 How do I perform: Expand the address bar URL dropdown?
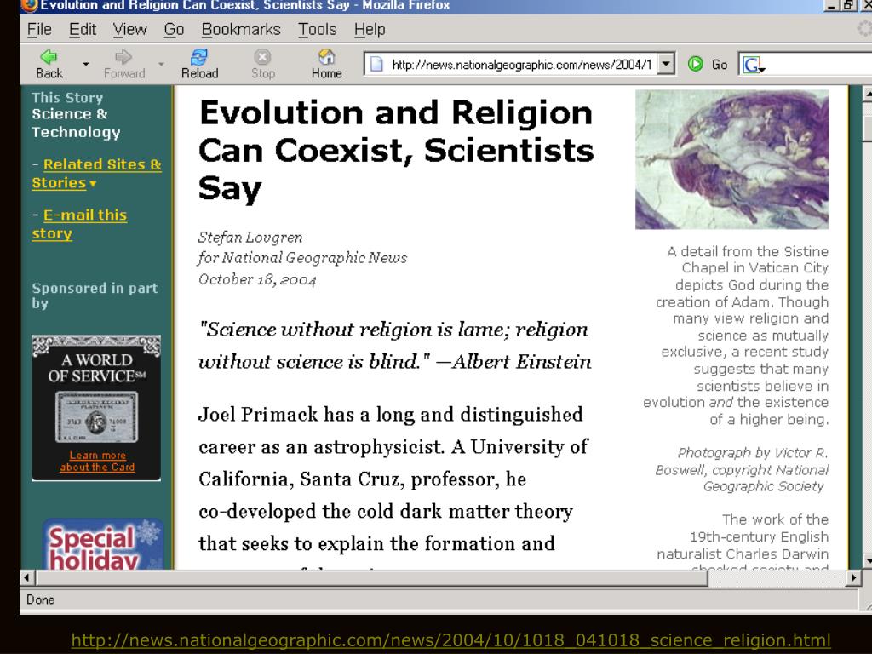[x=666, y=64]
